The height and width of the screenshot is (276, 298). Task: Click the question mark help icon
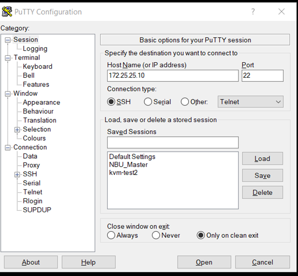tap(253, 12)
